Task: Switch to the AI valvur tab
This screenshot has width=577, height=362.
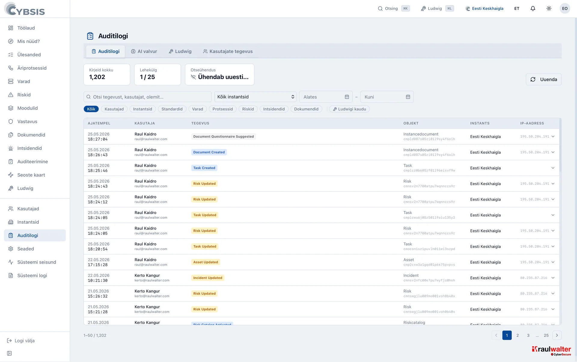Action: pos(144,51)
